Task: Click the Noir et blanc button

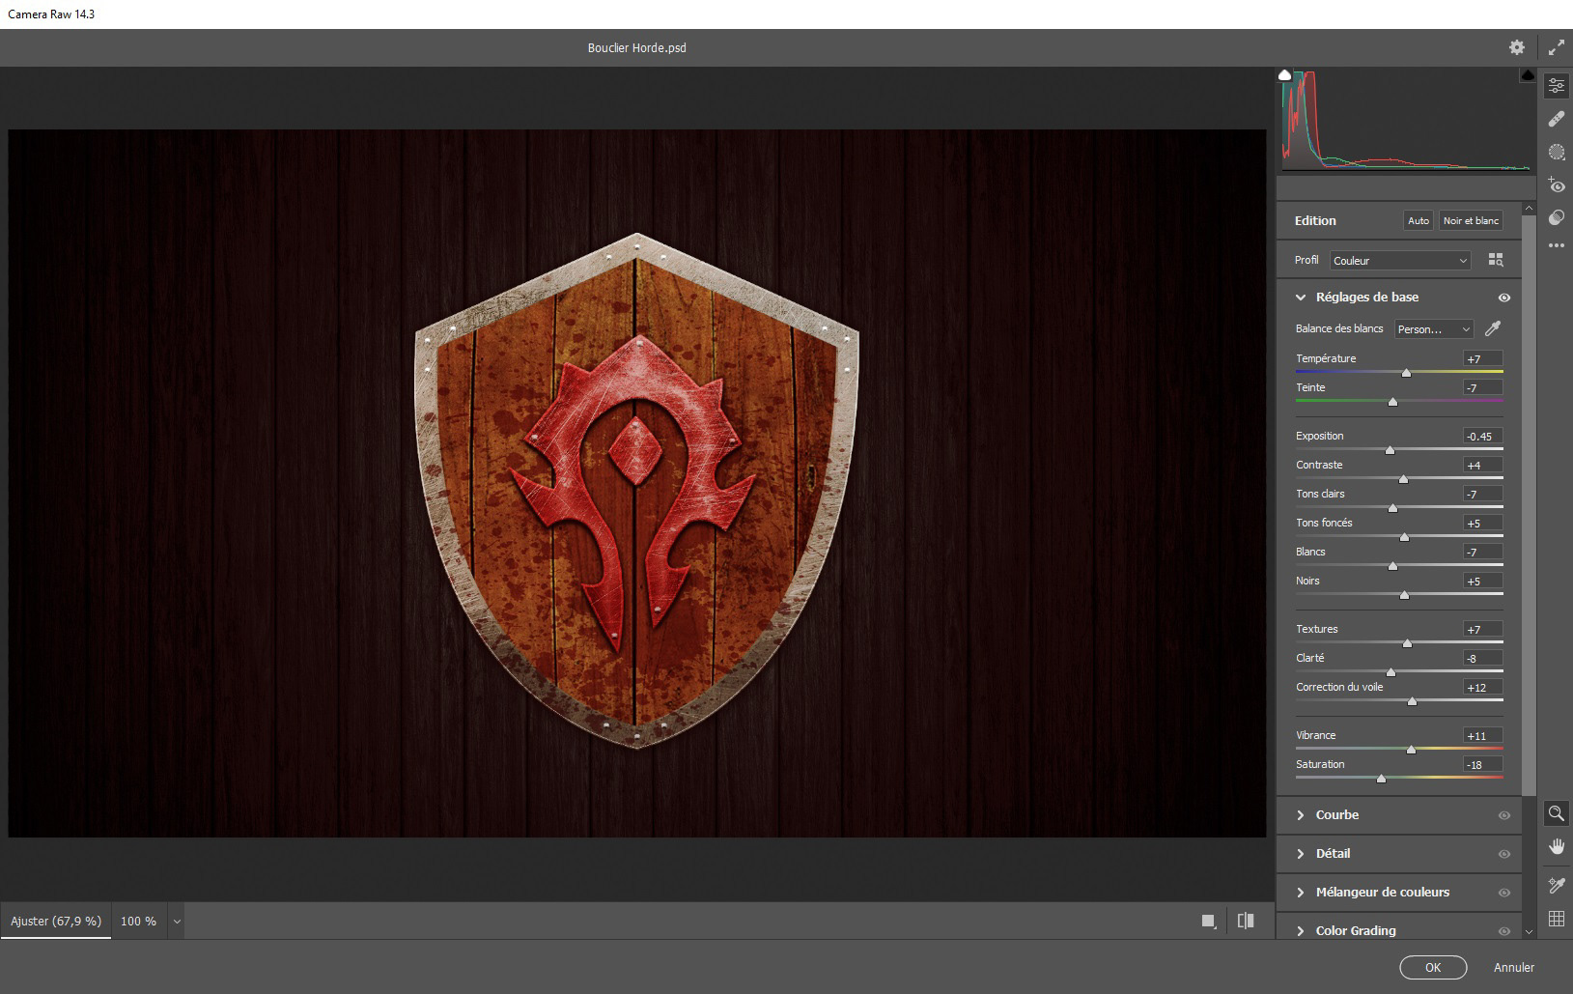Action: pos(1471,221)
